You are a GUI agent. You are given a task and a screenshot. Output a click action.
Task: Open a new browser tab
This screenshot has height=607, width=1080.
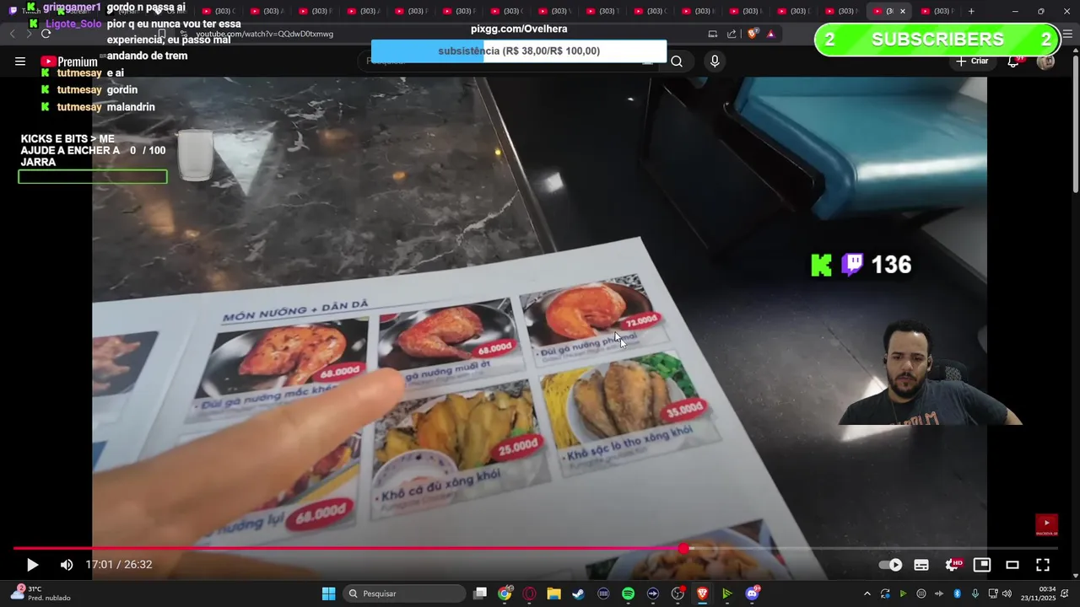click(971, 11)
